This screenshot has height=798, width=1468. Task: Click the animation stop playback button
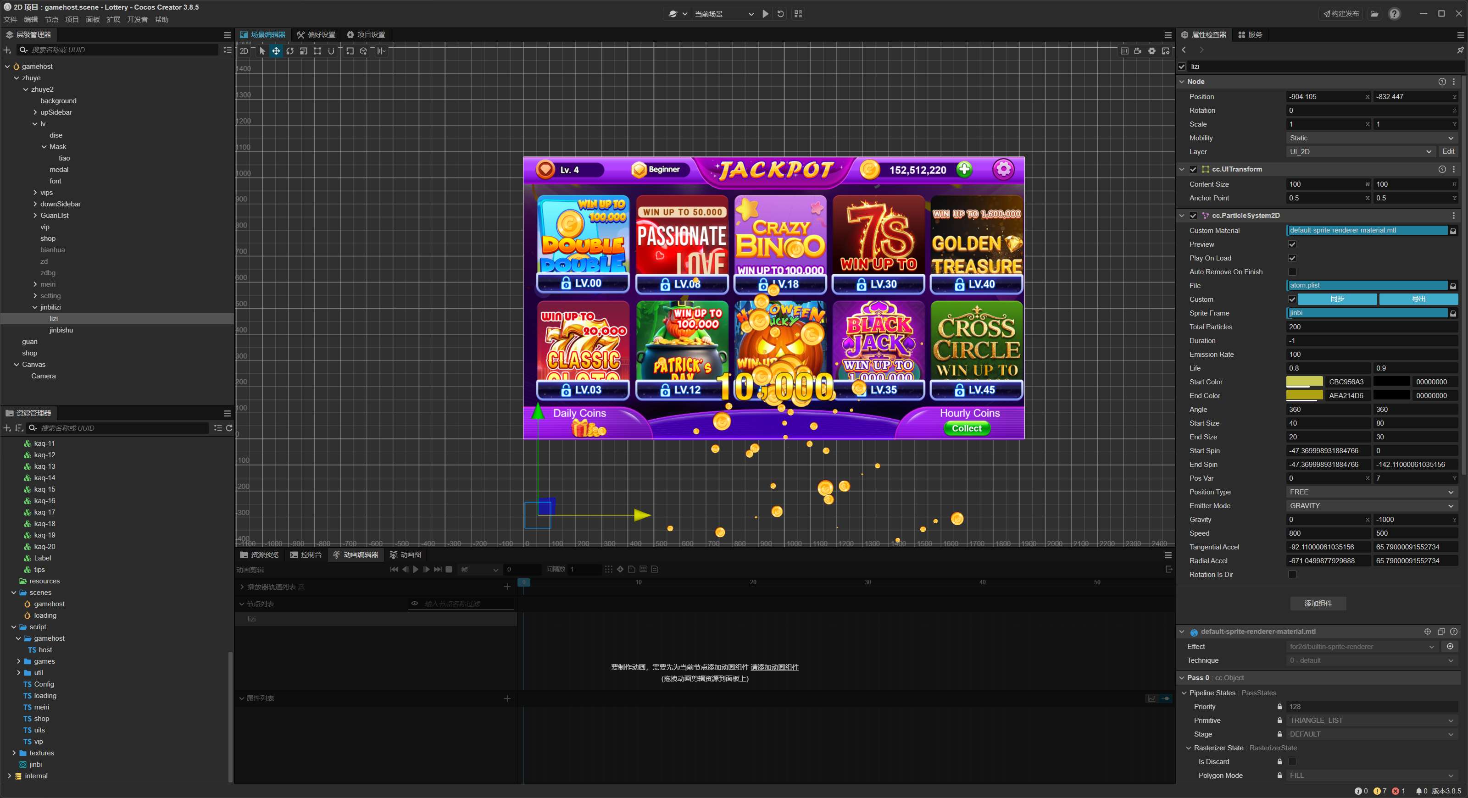tap(449, 569)
